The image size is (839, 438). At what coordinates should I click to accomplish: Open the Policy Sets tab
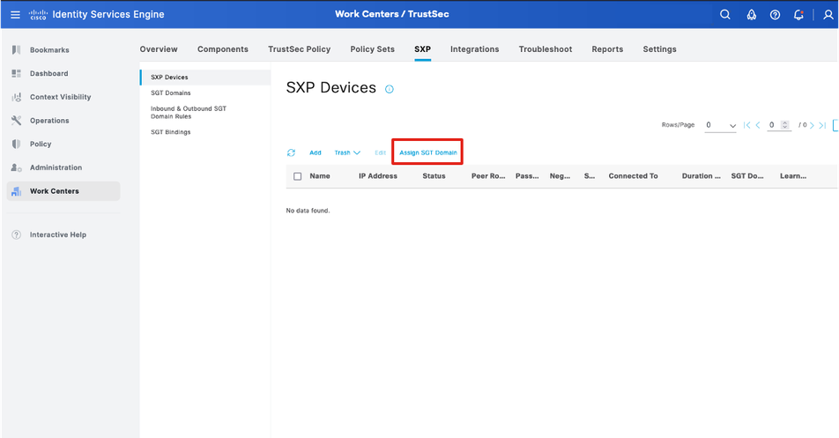coord(373,49)
